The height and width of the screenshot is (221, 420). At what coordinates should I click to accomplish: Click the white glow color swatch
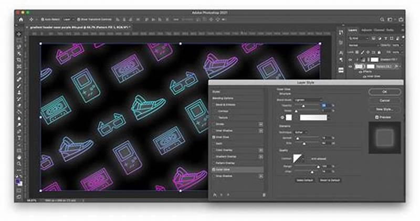pos(289,118)
